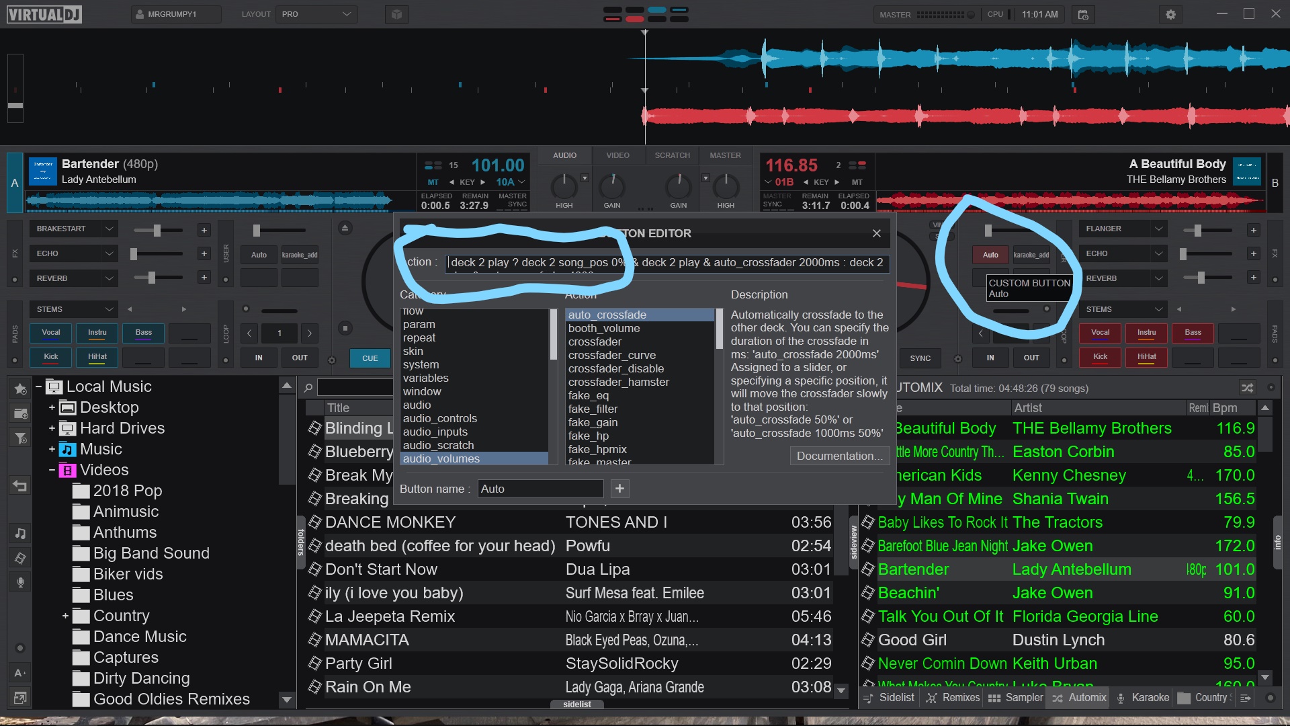Click the add virtual folder icon
The width and height of the screenshot is (1290, 726).
(x=20, y=413)
